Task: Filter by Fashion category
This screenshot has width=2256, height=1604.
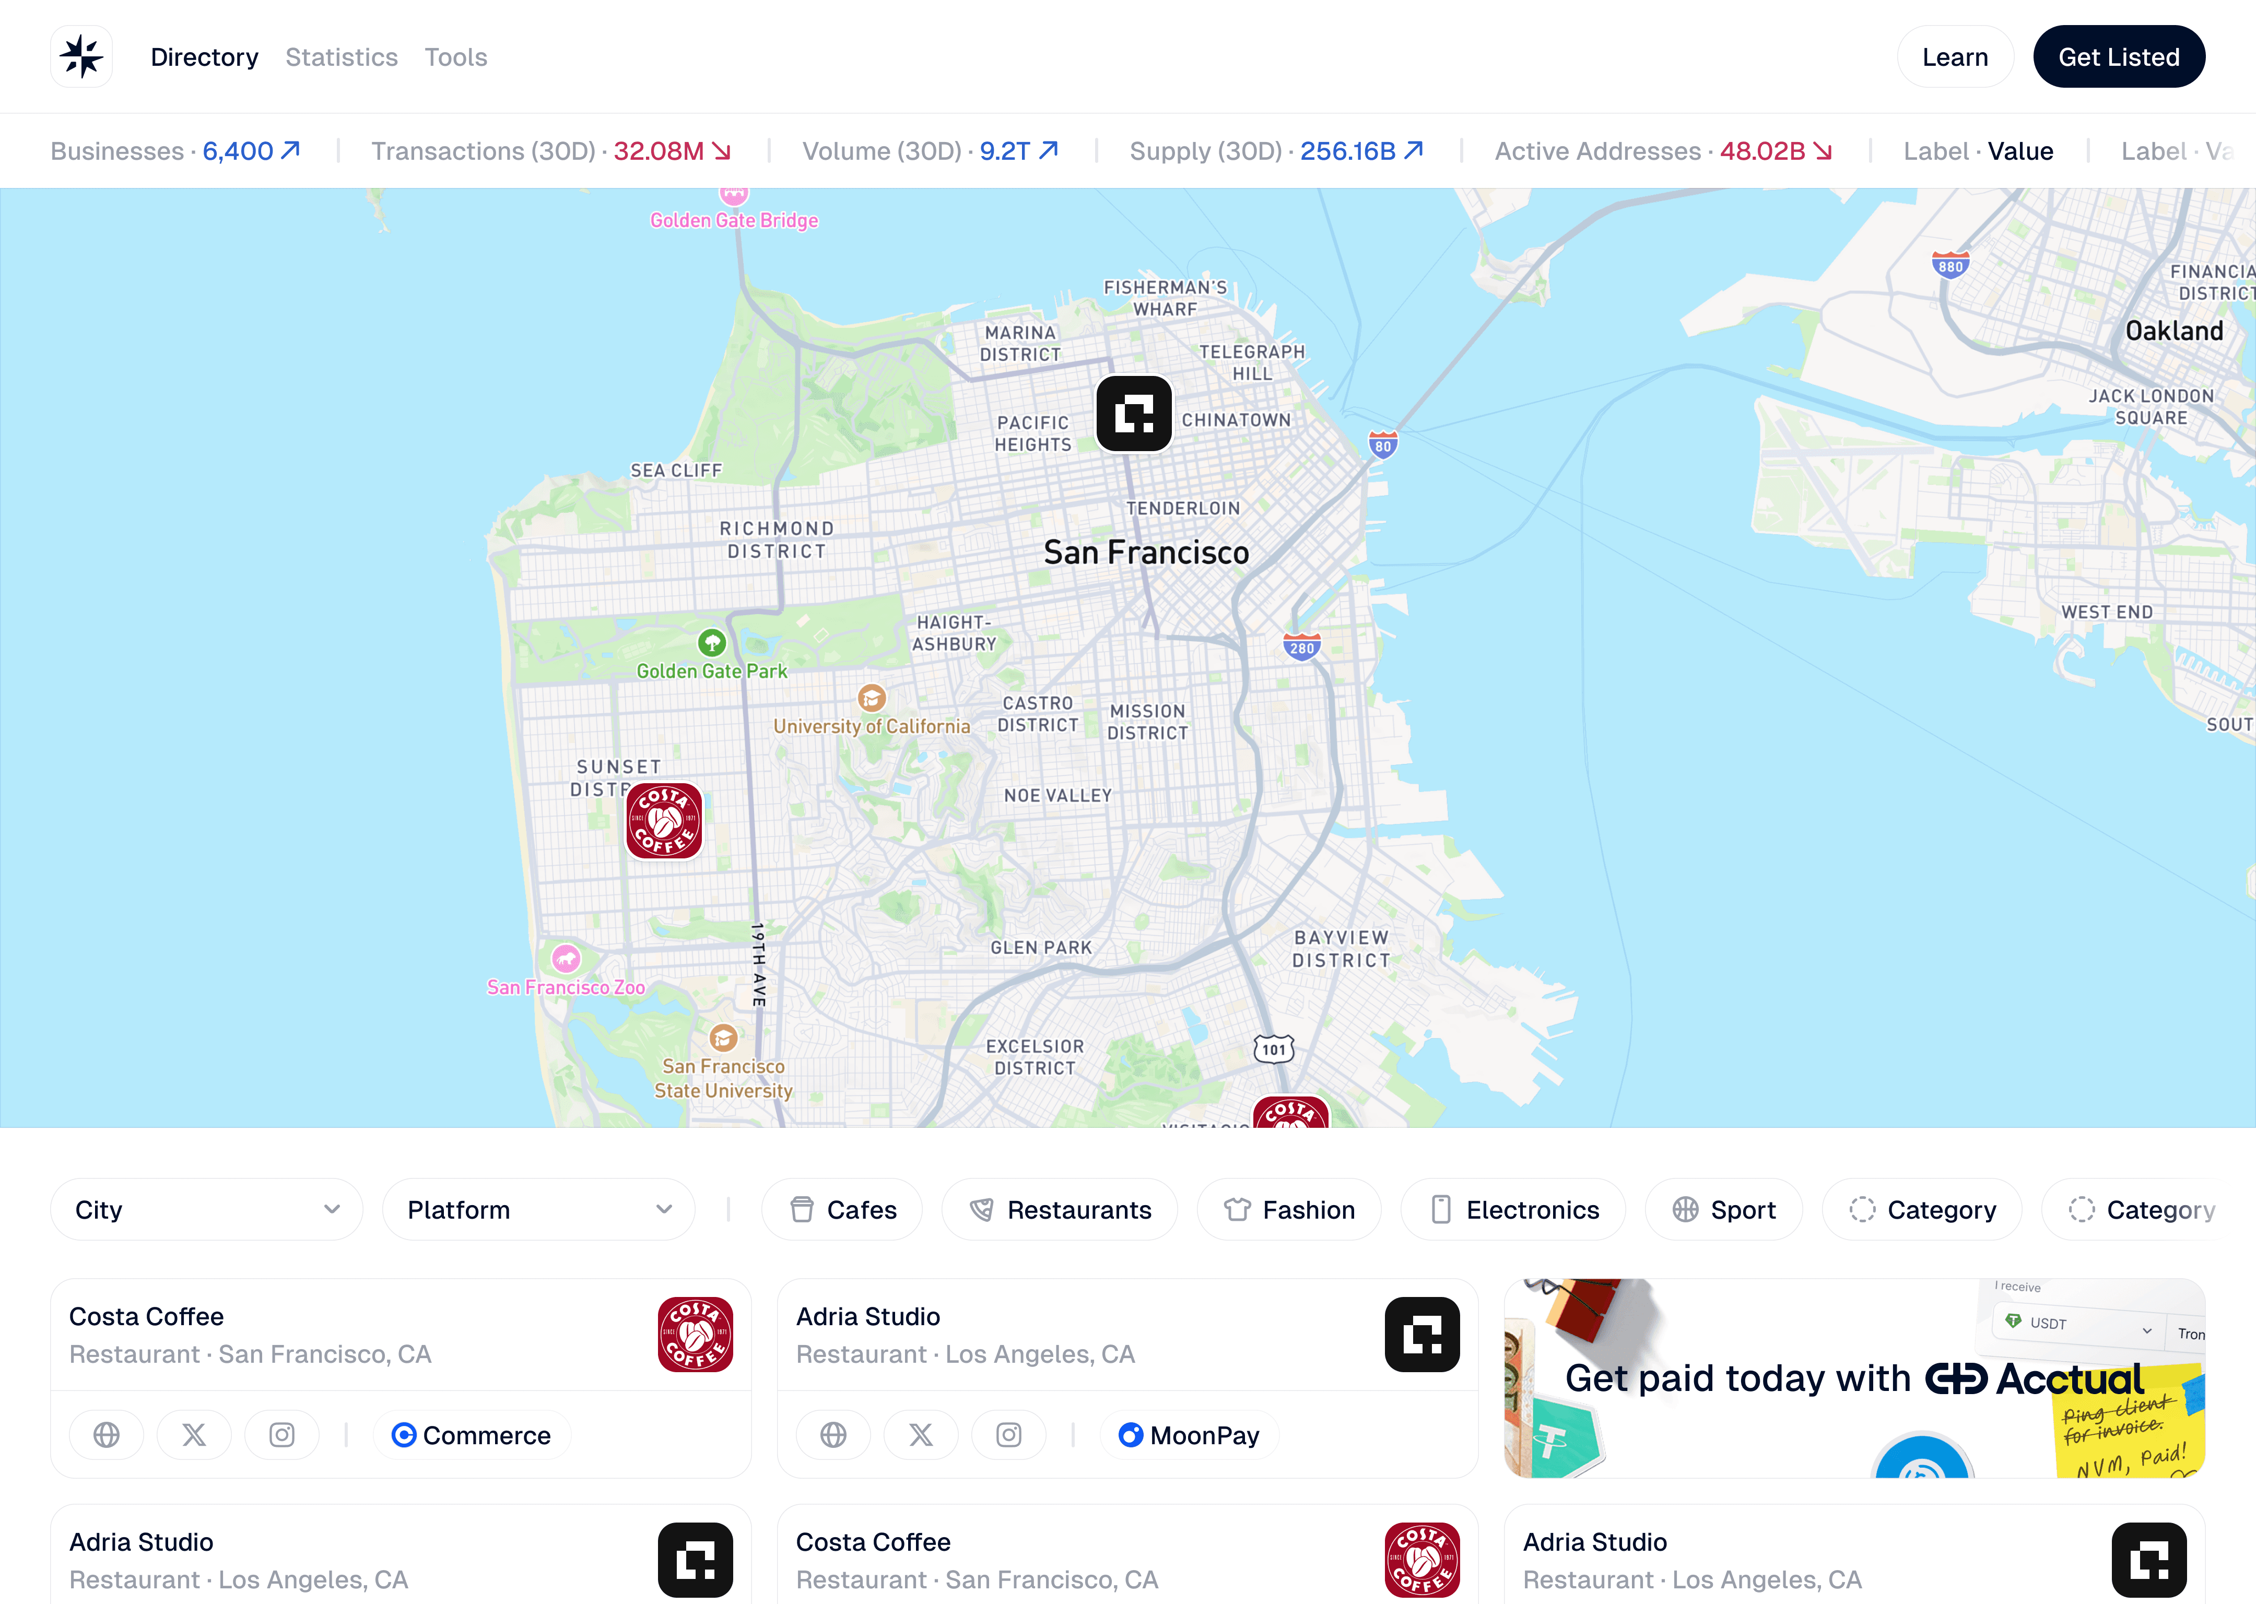Action: (1289, 1209)
